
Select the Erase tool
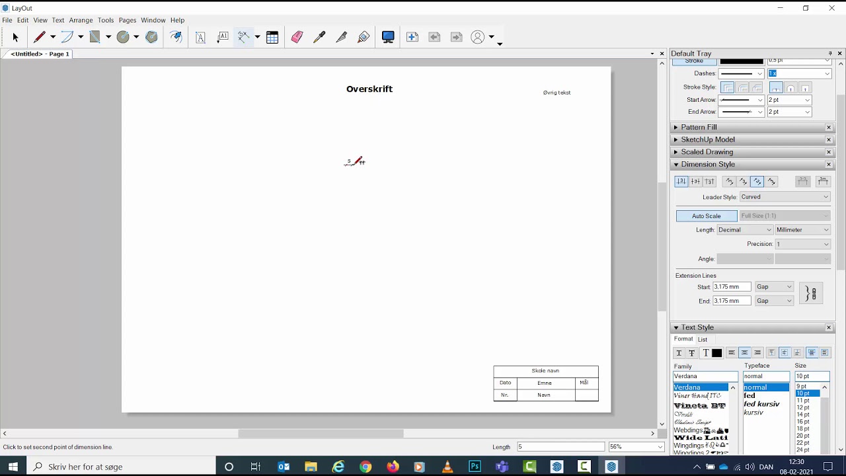pos(297,38)
